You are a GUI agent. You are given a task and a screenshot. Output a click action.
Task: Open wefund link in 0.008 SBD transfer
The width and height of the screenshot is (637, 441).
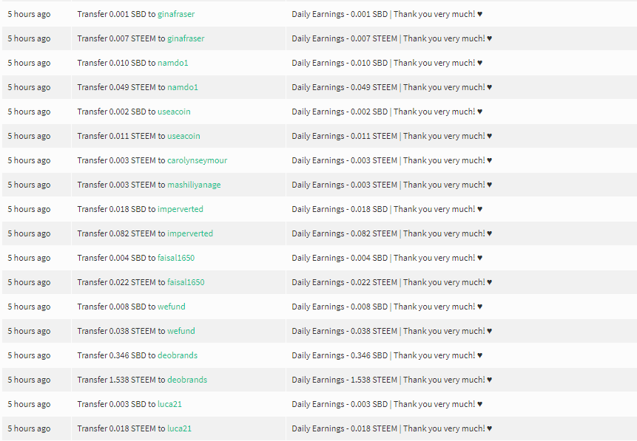pos(172,307)
